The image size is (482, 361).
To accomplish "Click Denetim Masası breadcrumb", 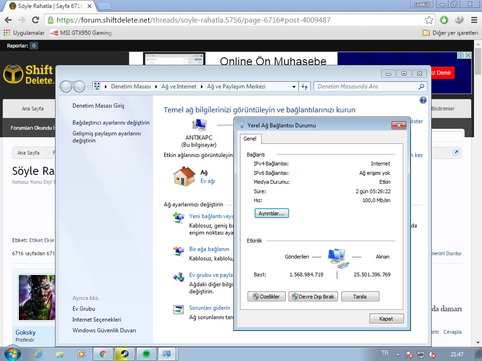I will point(131,86).
